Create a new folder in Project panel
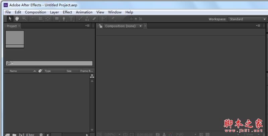Image resolution: width=268 pixels, height=136 pixels. (x=14, y=135)
